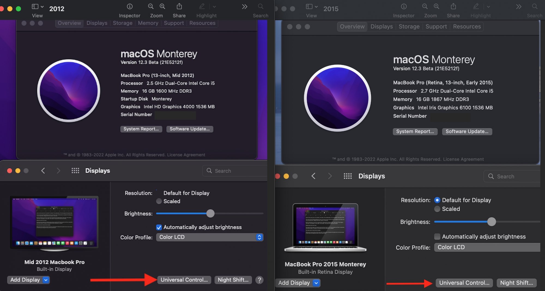Open help question mark in 2012 Displays
The image size is (545, 291).
259,280
